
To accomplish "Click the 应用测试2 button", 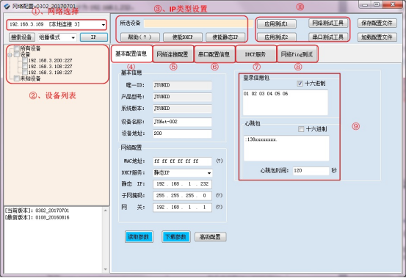I will coord(277,37).
